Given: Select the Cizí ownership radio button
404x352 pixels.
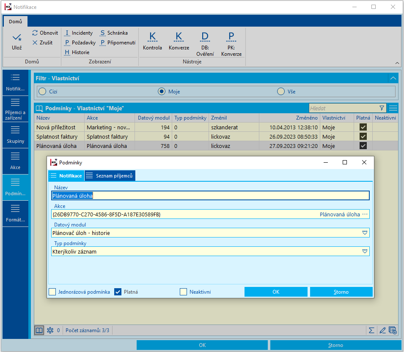Looking at the screenshot, I should [x=41, y=91].
